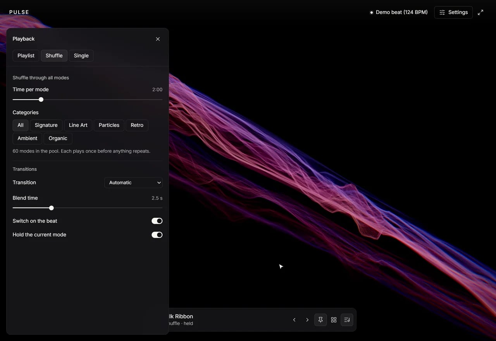Click the '60 modes in the pool' note
The image size is (496, 341).
click(81, 151)
